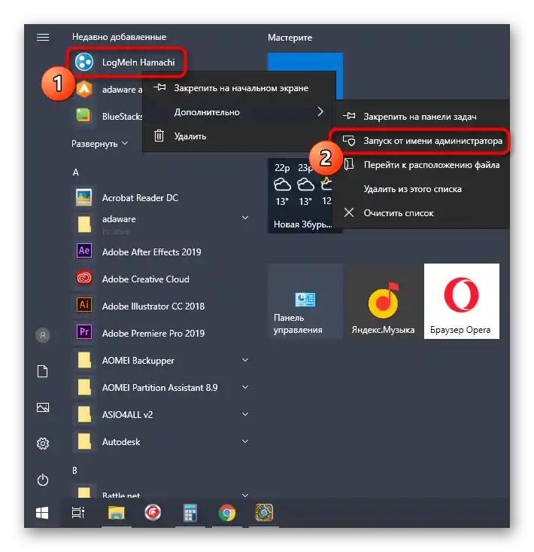Expand the ASIO4ALL v2 chevron
534x552 pixels.
(245, 414)
